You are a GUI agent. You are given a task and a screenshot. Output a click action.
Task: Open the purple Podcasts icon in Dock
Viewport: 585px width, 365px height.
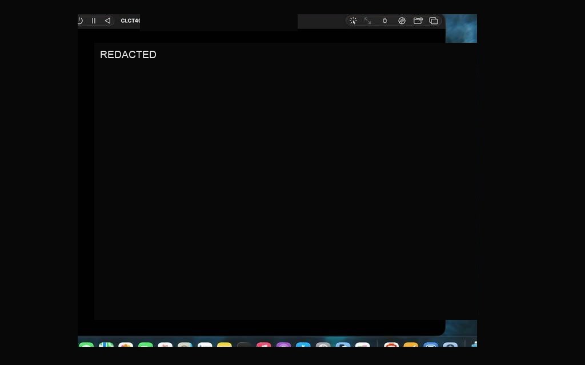click(283, 344)
